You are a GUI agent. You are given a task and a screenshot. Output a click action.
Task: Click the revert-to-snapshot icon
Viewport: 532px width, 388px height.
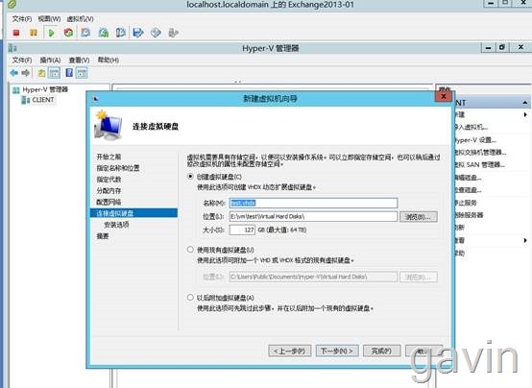click(x=103, y=33)
